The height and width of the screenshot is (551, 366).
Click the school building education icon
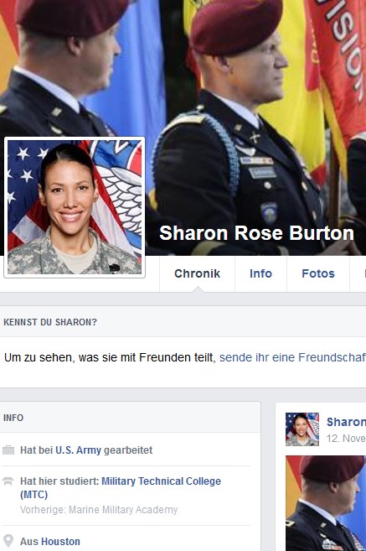point(8,481)
